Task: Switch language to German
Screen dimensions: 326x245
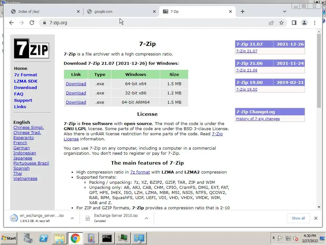Action: 21,148
